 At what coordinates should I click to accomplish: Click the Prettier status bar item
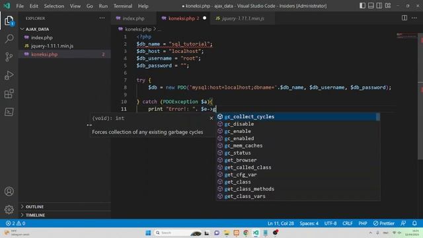(384, 223)
